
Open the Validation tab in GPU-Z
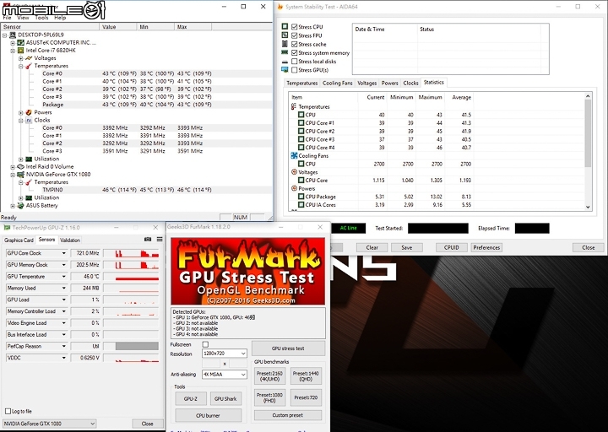point(70,240)
